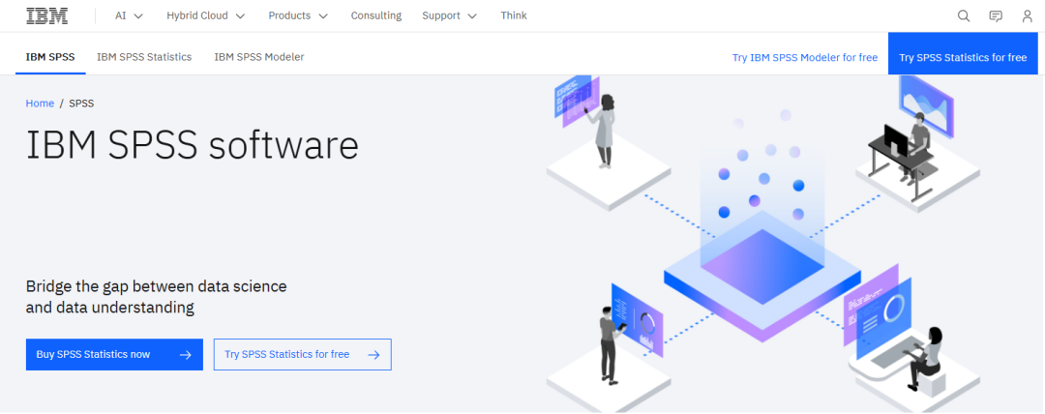Open the chat contact icon
This screenshot has width=1045, height=414.
point(996,16)
